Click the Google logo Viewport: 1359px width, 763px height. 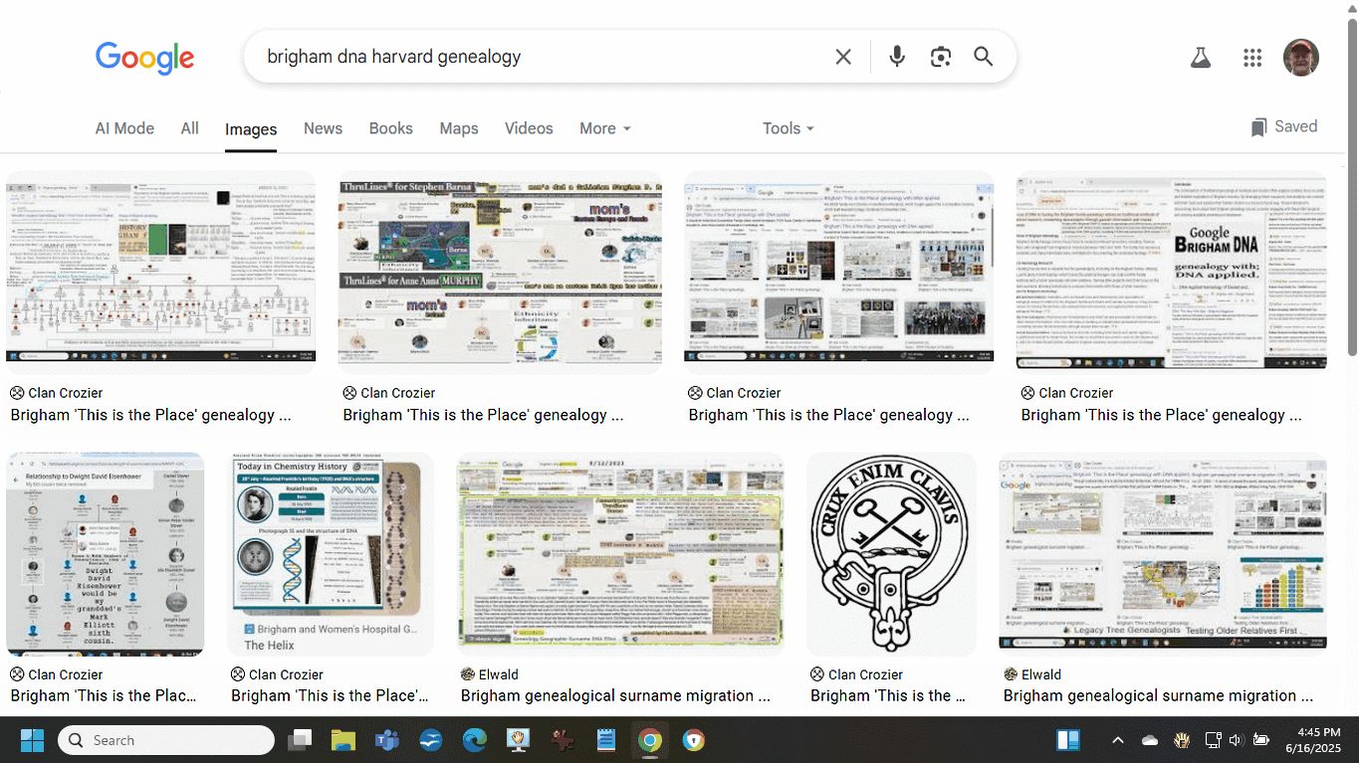click(x=144, y=58)
